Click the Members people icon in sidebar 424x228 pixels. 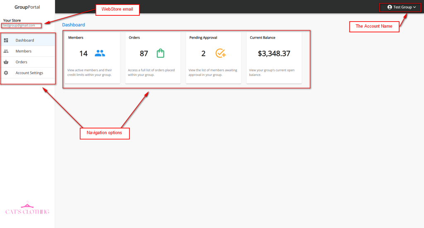6,51
